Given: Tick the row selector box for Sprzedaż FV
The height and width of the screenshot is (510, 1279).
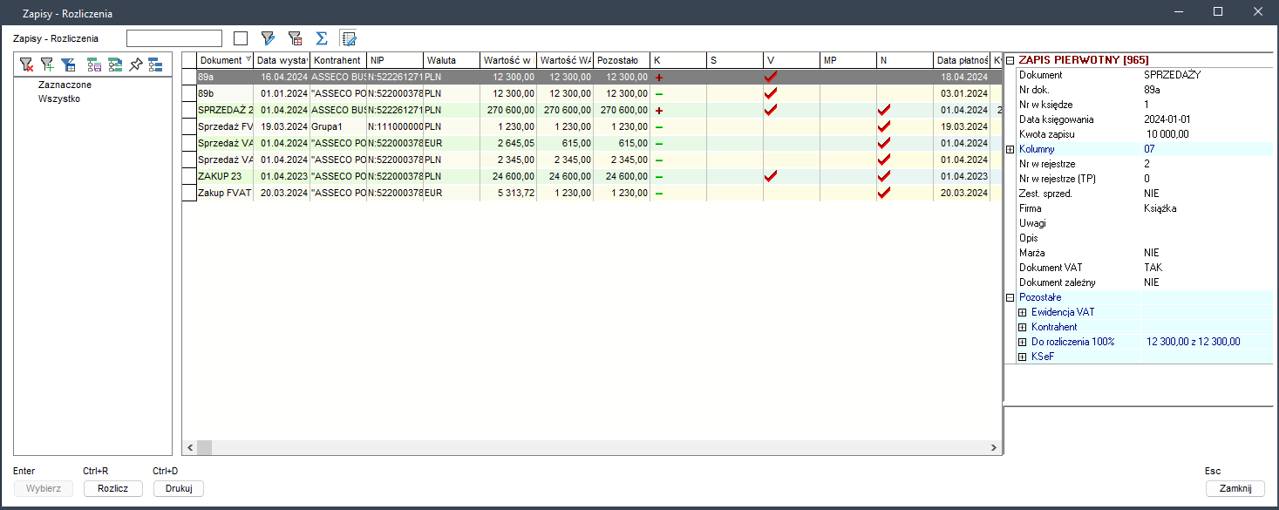Looking at the screenshot, I should coord(189,126).
